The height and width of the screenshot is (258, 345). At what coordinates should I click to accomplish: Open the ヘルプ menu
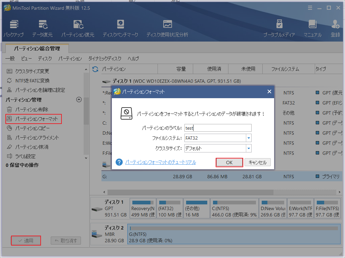133,59
